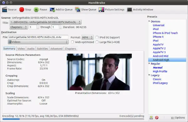The image size is (188, 122).
Task: Click the Presentation Dimensions 624 x 352 label
Action: tap(97, 93)
